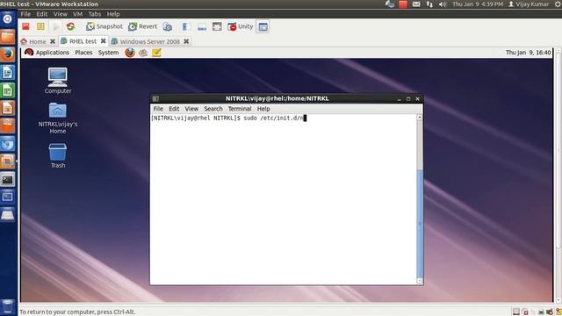Open VMware File menu

pyautogui.click(x=25, y=14)
